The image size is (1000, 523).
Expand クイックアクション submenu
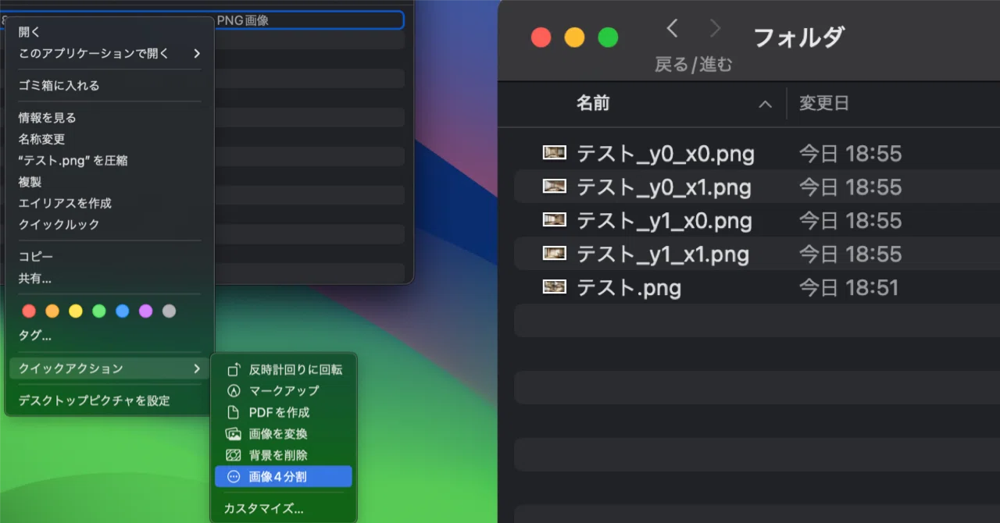[109, 368]
